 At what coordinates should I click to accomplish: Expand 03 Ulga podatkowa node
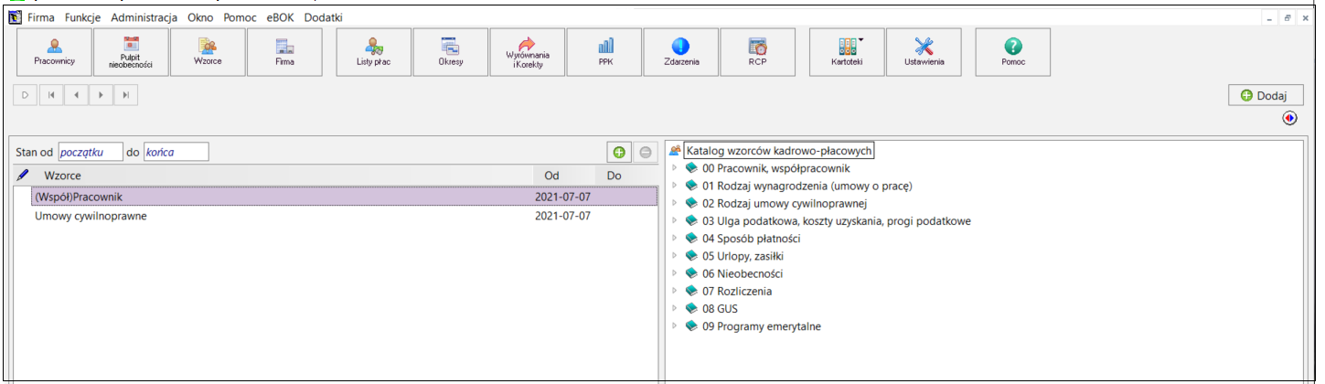[674, 220]
